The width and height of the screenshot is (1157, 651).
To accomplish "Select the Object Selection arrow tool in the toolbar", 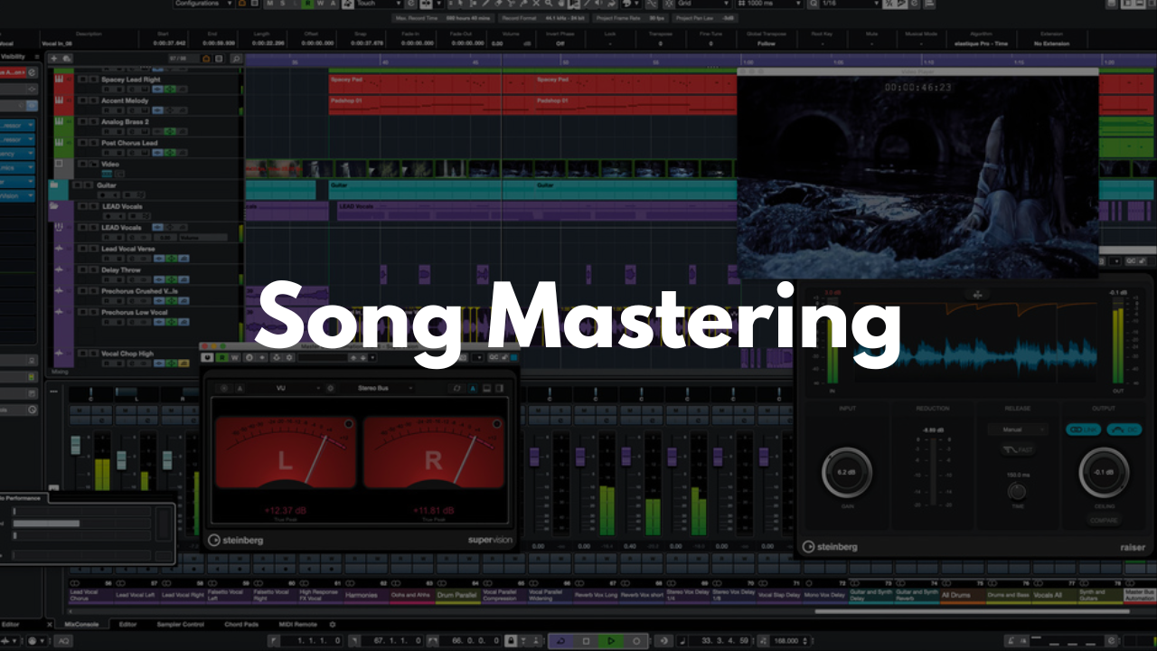I will [x=460, y=4].
